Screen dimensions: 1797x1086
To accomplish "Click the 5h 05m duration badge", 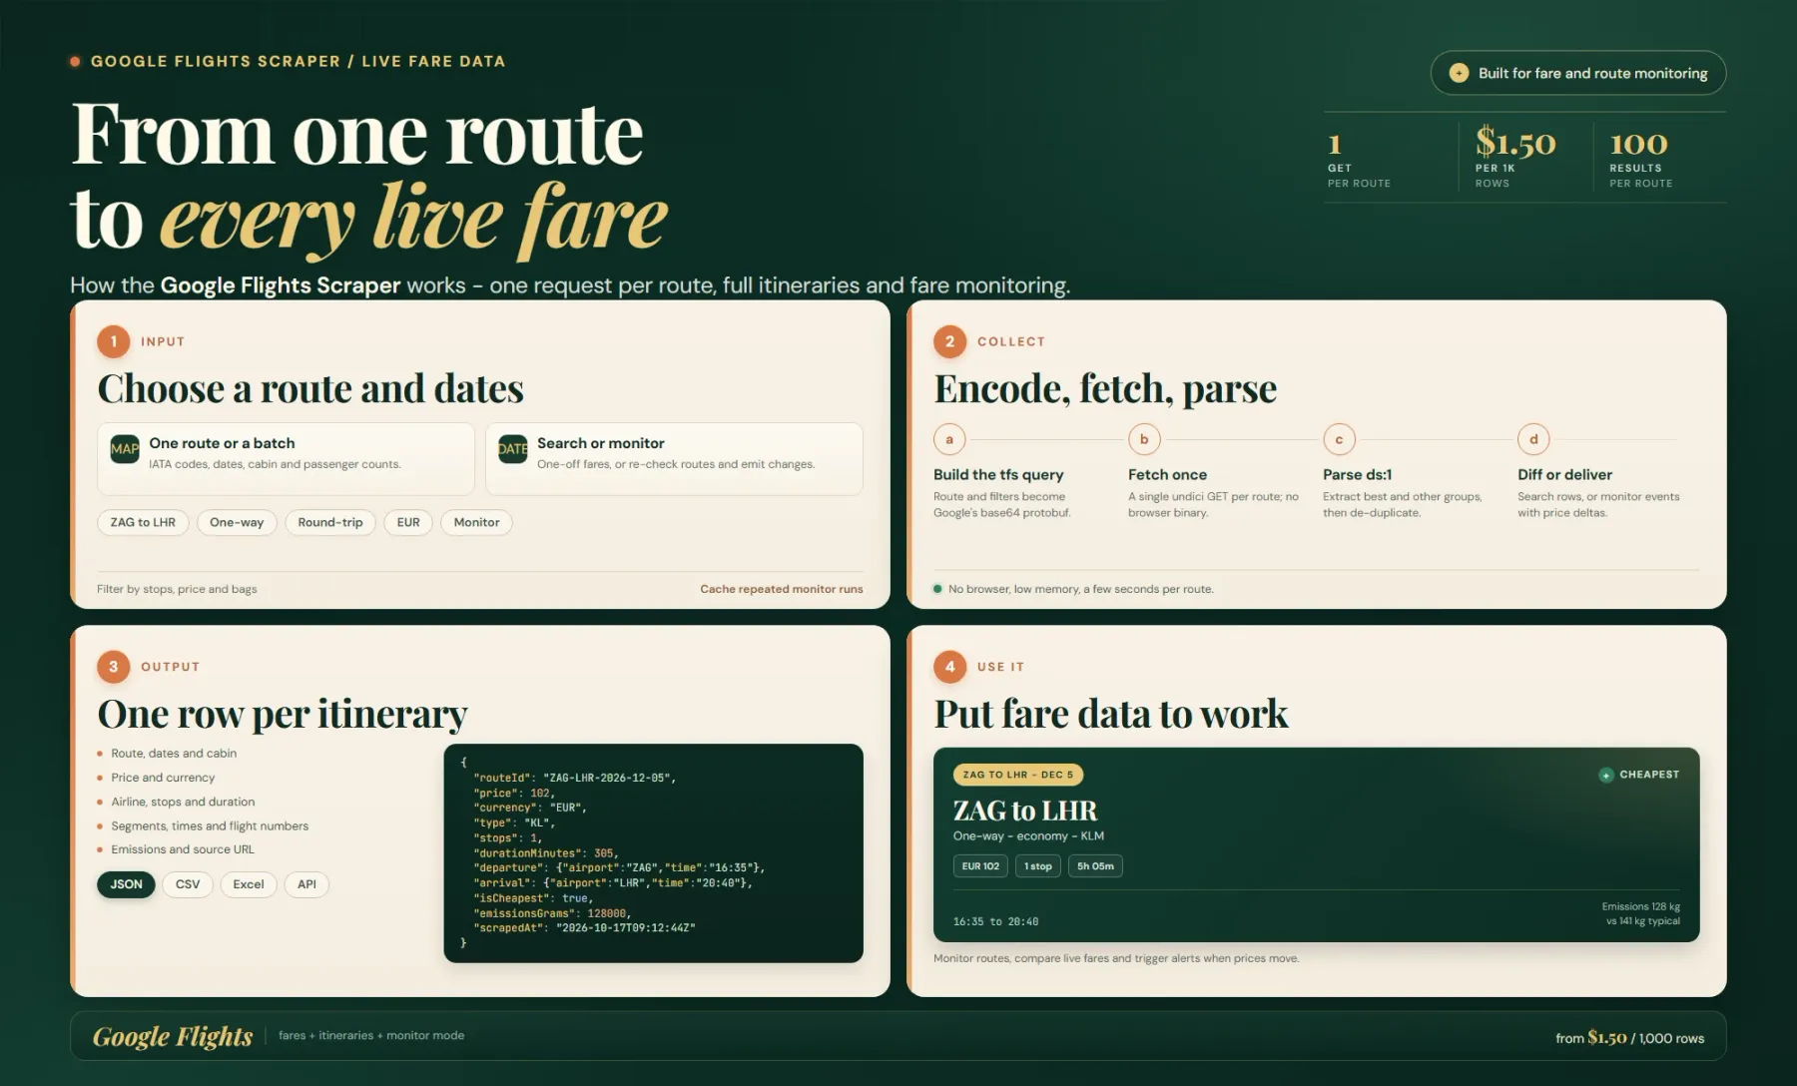I will 1095,866.
